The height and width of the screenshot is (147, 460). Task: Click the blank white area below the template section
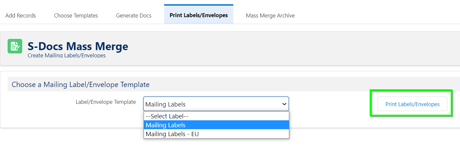point(364,138)
